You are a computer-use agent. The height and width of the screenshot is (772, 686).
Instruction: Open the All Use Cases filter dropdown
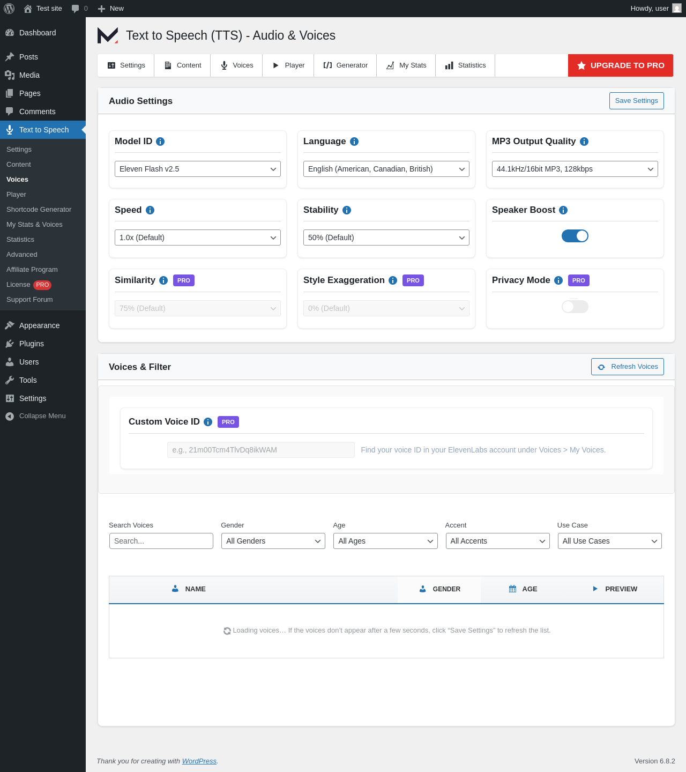pos(610,541)
